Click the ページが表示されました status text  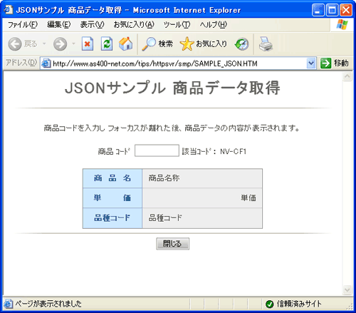click(x=48, y=304)
